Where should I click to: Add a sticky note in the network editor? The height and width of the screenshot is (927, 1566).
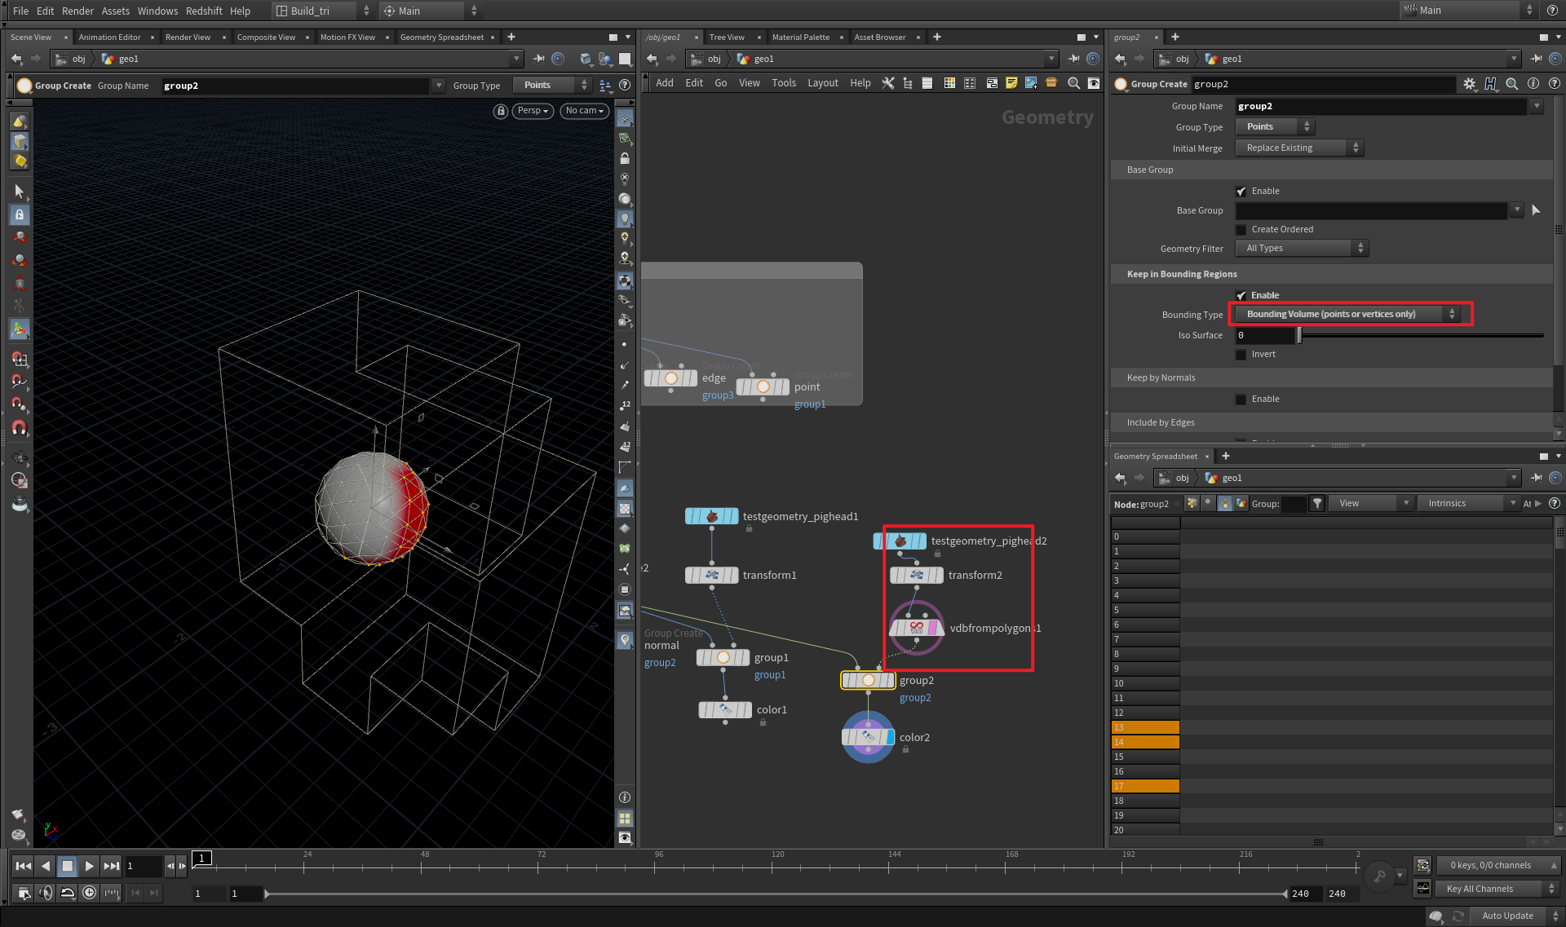[x=1011, y=83]
